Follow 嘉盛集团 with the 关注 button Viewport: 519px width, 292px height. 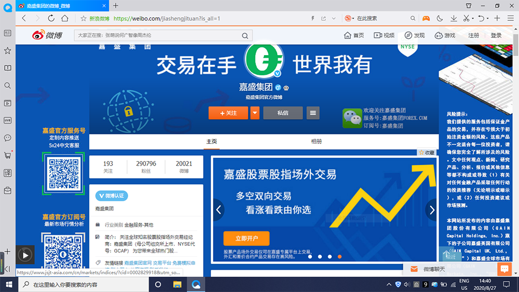228,113
